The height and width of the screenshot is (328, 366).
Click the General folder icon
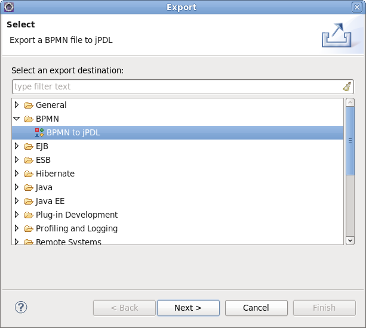(29, 105)
